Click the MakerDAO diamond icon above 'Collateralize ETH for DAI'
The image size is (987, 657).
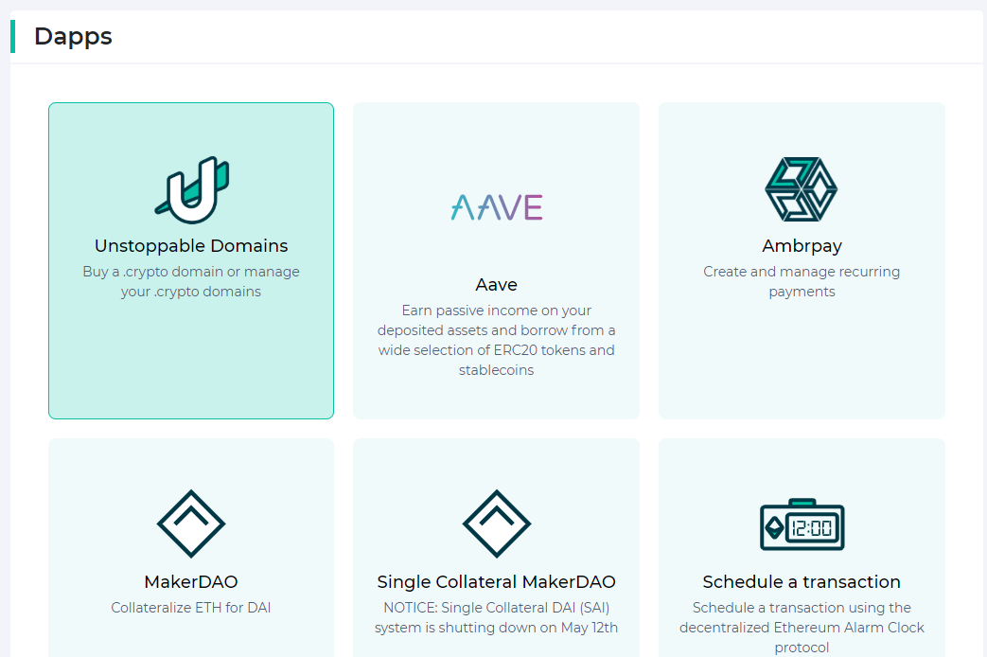pyautogui.click(x=191, y=524)
